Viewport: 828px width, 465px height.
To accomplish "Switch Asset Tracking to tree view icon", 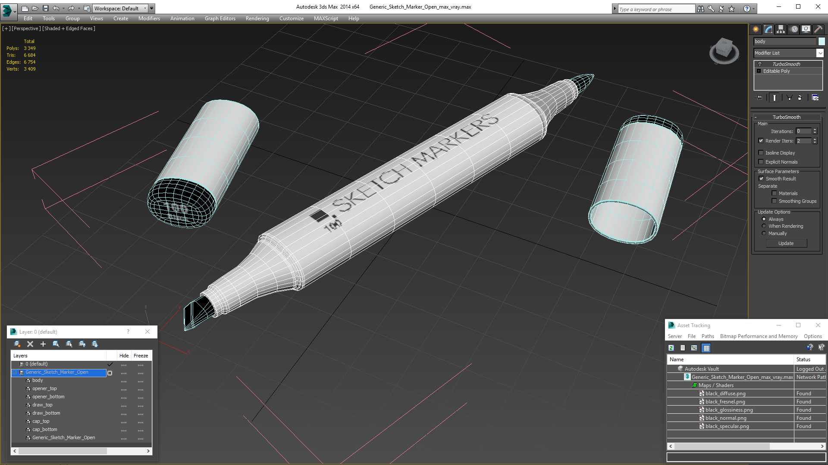I will coord(694,348).
